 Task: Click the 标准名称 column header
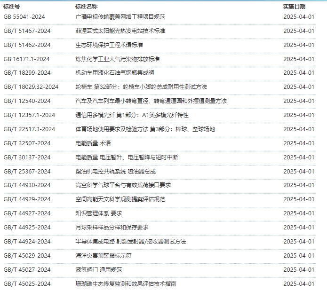87,7
